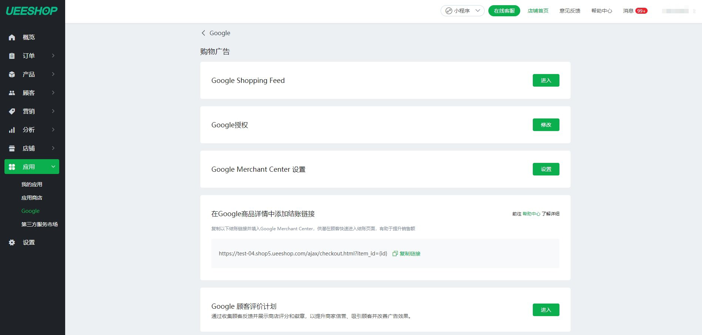Expand the 营销 menu chevron
Viewport: 702px width, 335px height.
(53, 111)
